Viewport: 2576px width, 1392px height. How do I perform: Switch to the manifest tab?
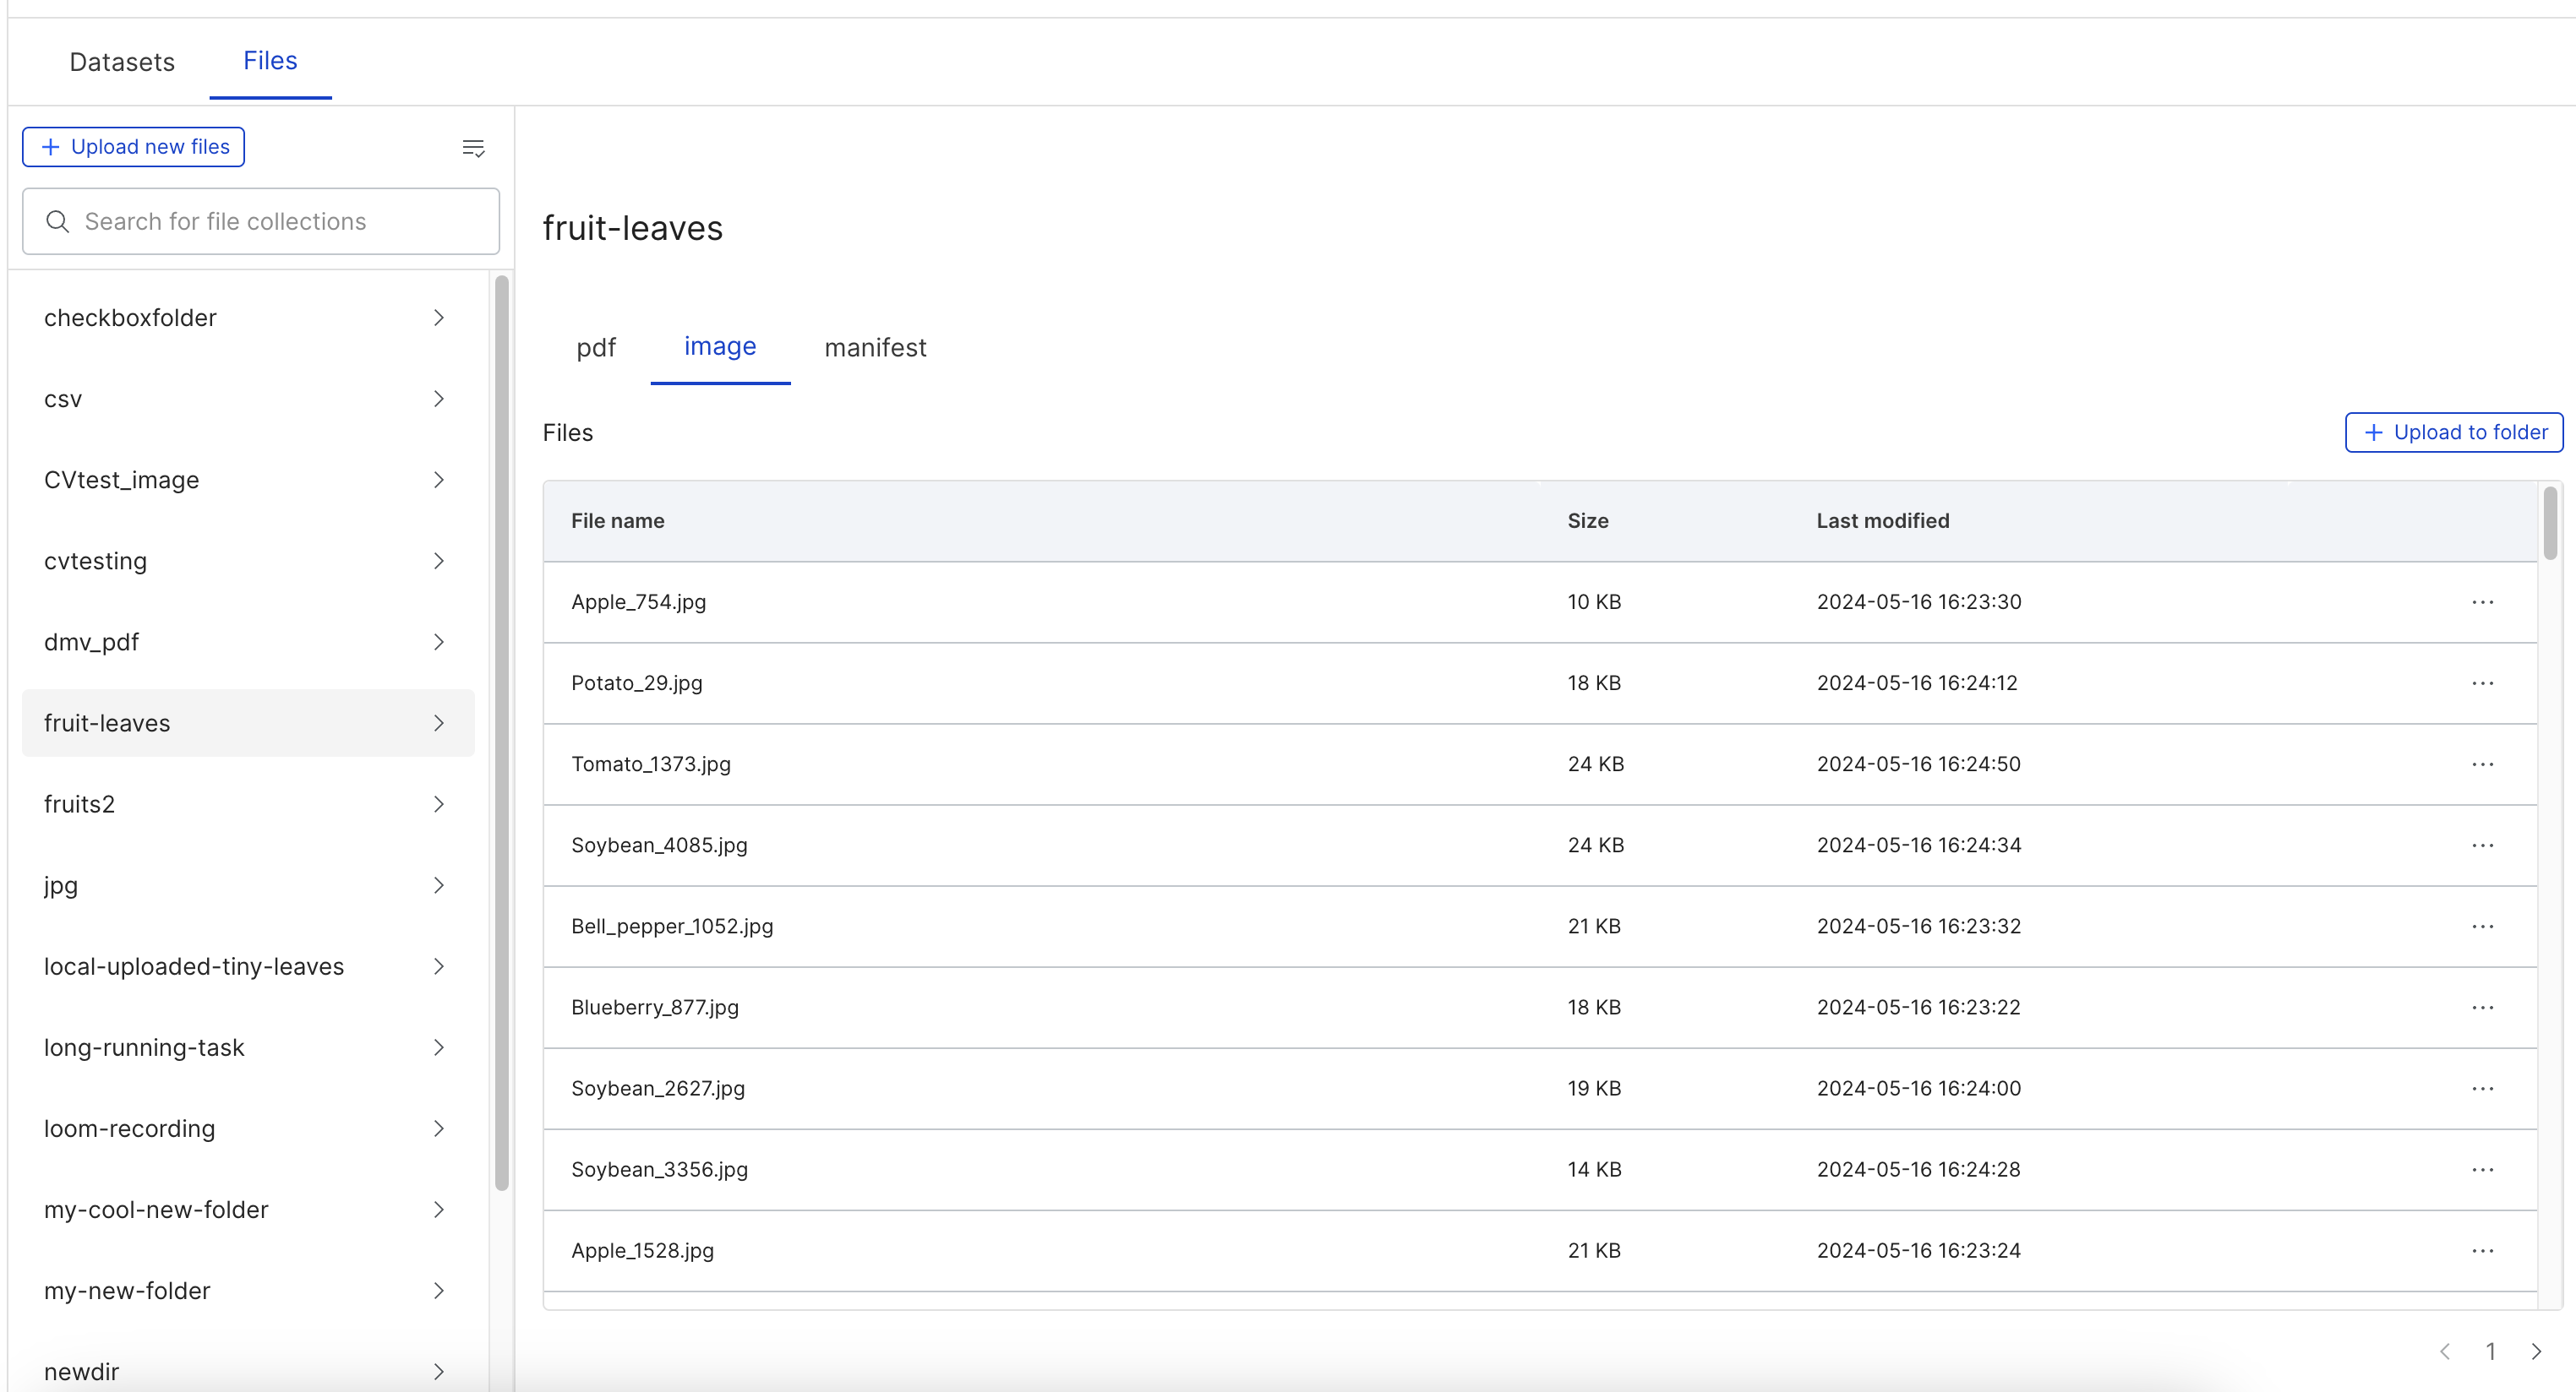click(873, 348)
